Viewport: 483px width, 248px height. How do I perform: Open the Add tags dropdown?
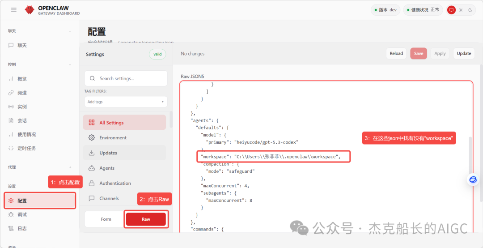pos(126,102)
